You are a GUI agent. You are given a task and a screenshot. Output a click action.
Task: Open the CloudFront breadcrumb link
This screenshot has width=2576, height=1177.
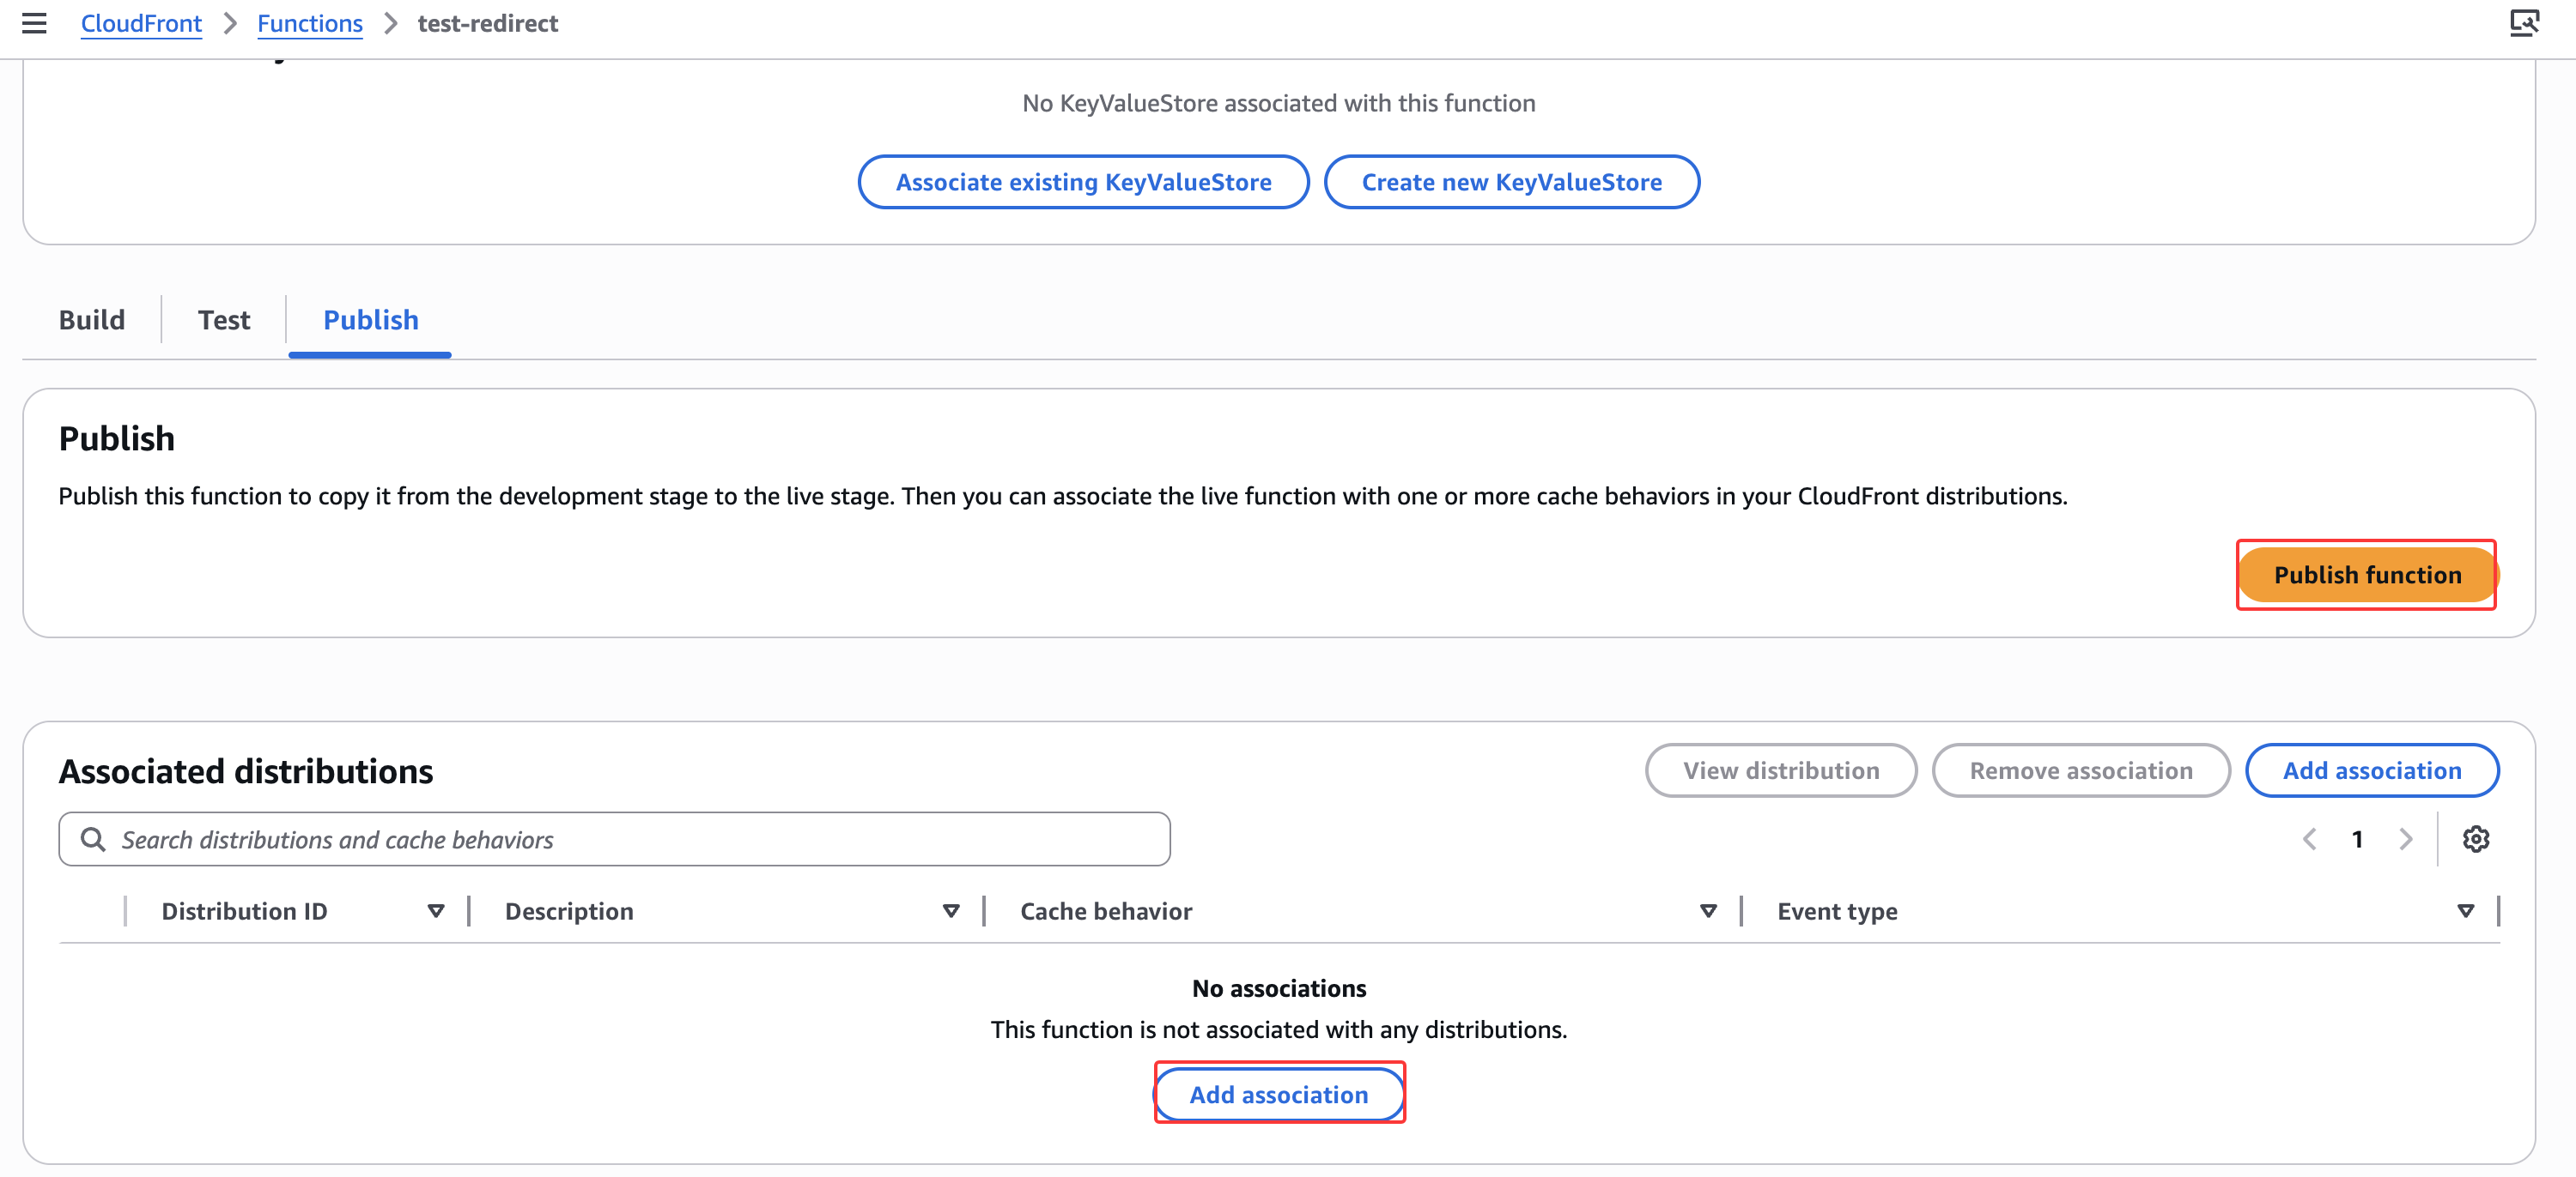click(x=141, y=23)
